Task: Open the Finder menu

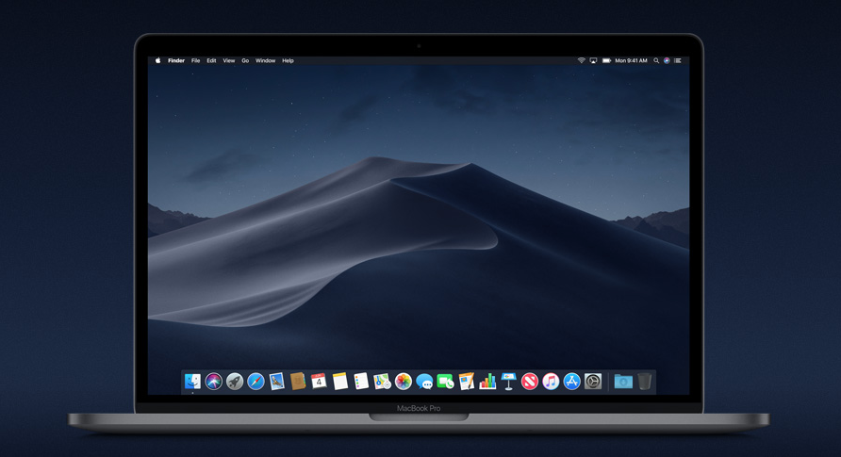Action: tap(176, 60)
